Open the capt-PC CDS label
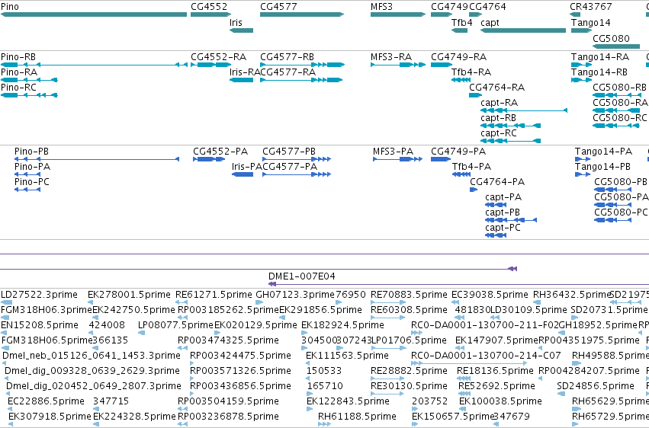This screenshot has width=649, height=428. (503, 228)
